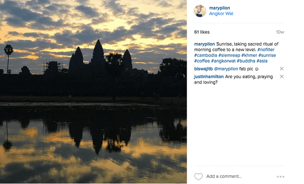This screenshot has height=184, width=304.
Task: Click the #nofilter hashtag
Action: [x=263, y=50]
